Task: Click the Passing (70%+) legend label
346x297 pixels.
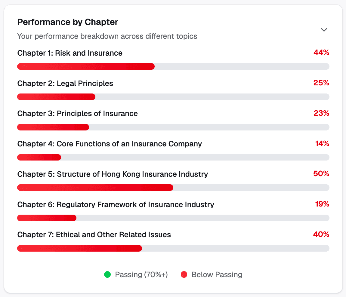Action: 141,274
